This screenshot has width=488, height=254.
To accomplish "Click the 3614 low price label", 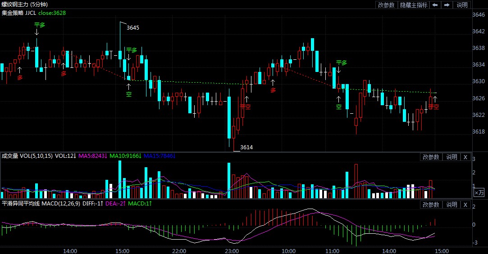I will click(246, 147).
